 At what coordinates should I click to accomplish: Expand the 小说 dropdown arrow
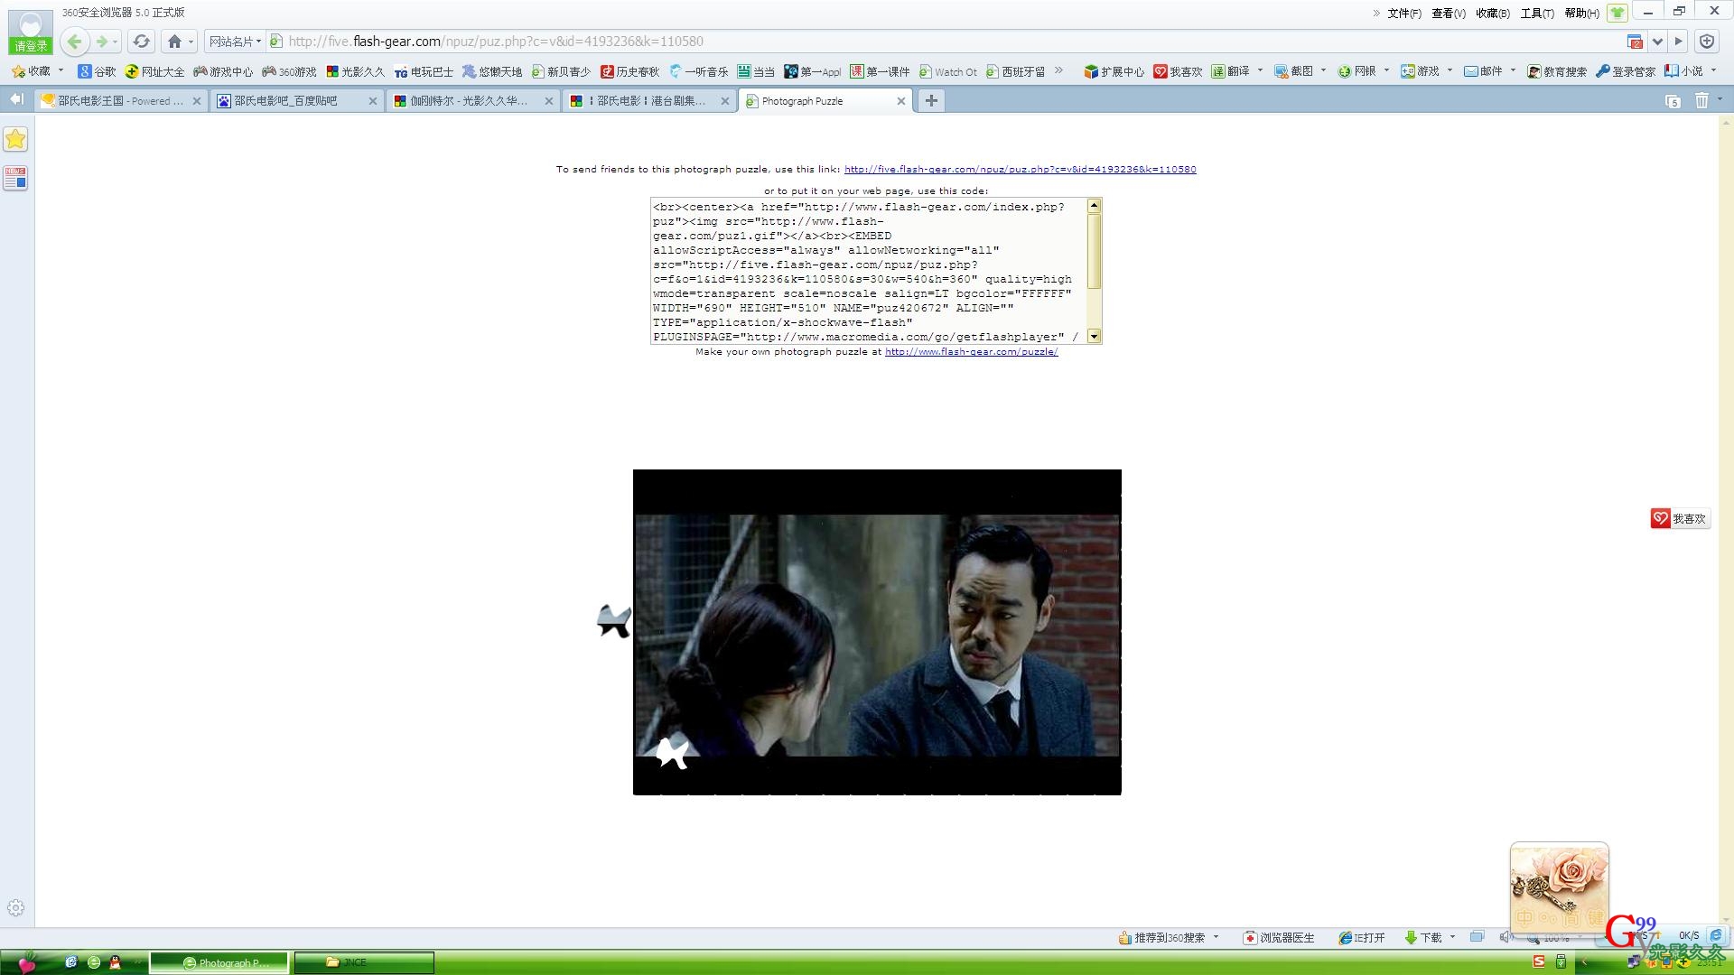(1713, 70)
